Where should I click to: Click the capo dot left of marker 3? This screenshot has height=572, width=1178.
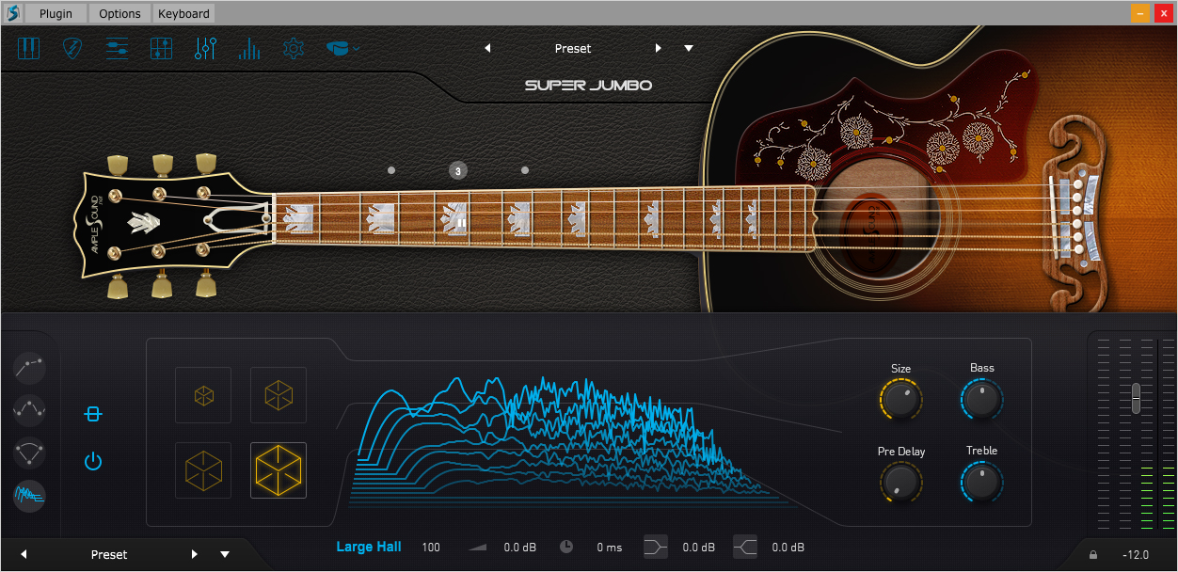390,170
